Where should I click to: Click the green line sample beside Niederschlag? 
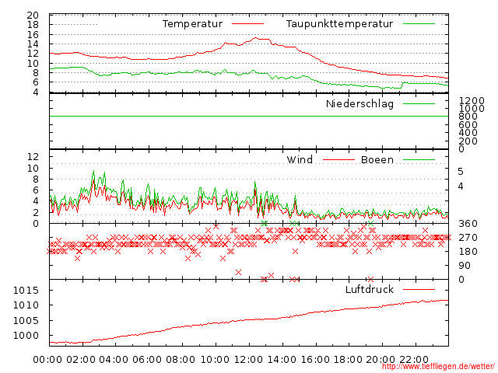point(419,103)
